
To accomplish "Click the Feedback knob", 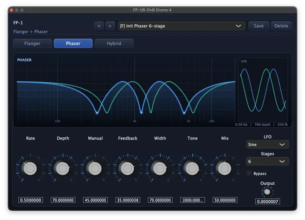I will pyautogui.click(x=128, y=169).
